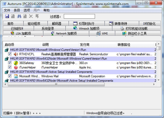Image resolution: width=164 pixels, height=118 pixels.
Task: Click the vertical scrollbar down arrow
Action: (159, 80)
